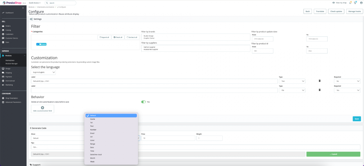Click the notifications bell icon

click(x=350, y=3)
